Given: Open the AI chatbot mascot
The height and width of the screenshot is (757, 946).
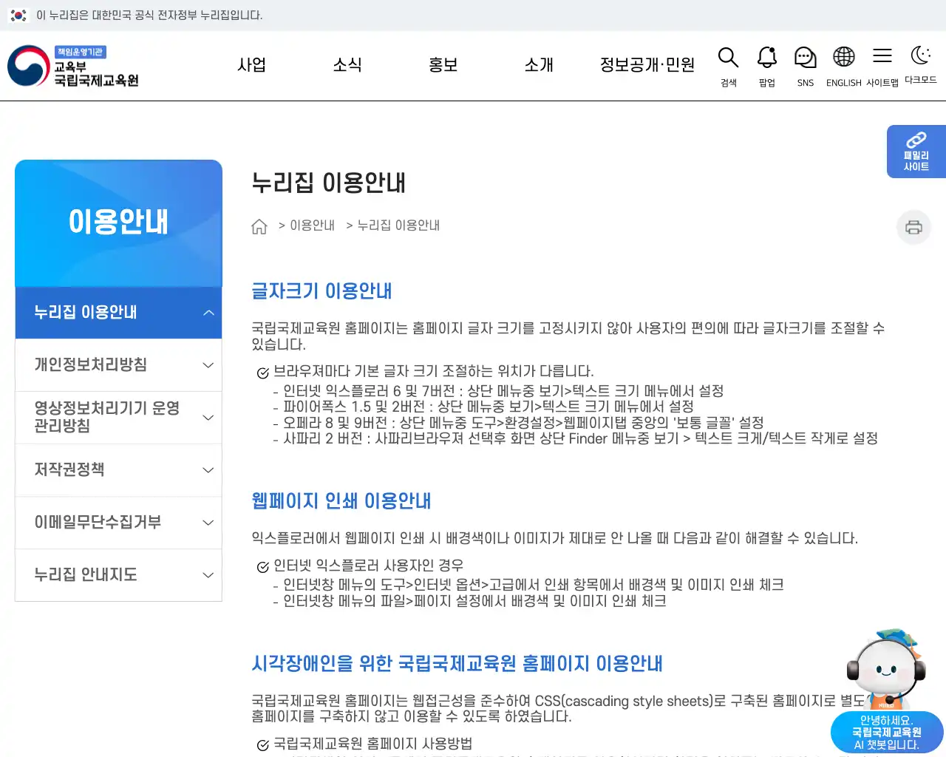Looking at the screenshot, I should [x=885, y=668].
